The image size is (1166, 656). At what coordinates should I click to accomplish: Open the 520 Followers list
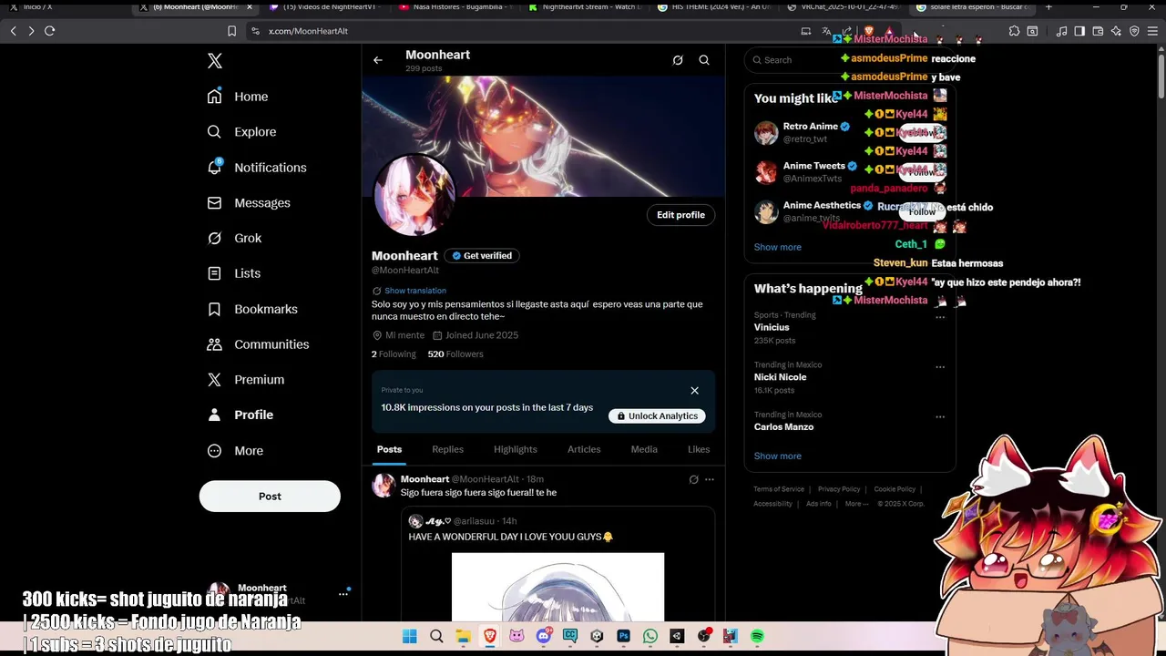(455, 354)
